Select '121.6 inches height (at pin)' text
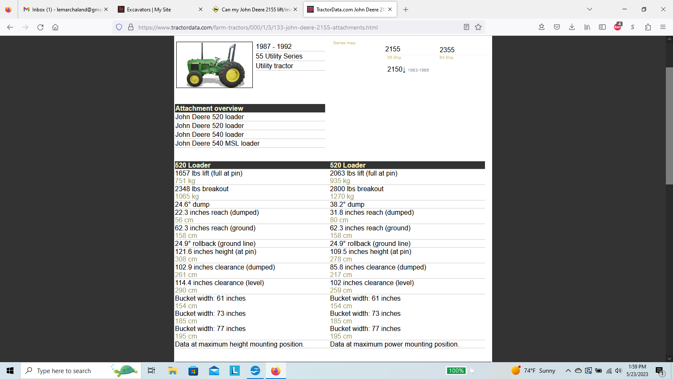Screen dimensions: 673x379 coord(215,251)
